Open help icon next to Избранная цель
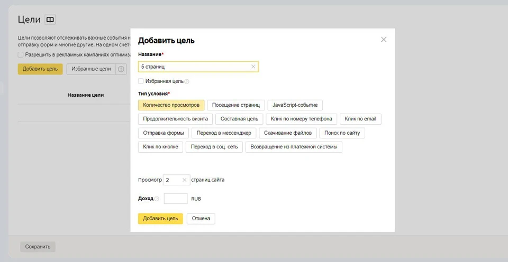This screenshot has height=262, width=508. [187, 81]
